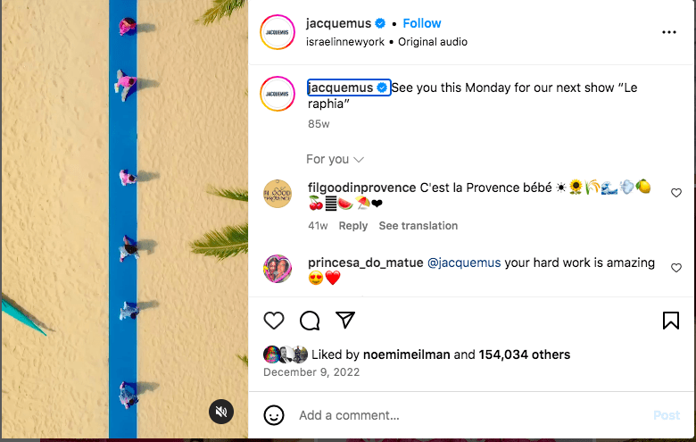The width and height of the screenshot is (696, 442).
Task: Open emoji picker smiley icon
Action: [x=273, y=415]
